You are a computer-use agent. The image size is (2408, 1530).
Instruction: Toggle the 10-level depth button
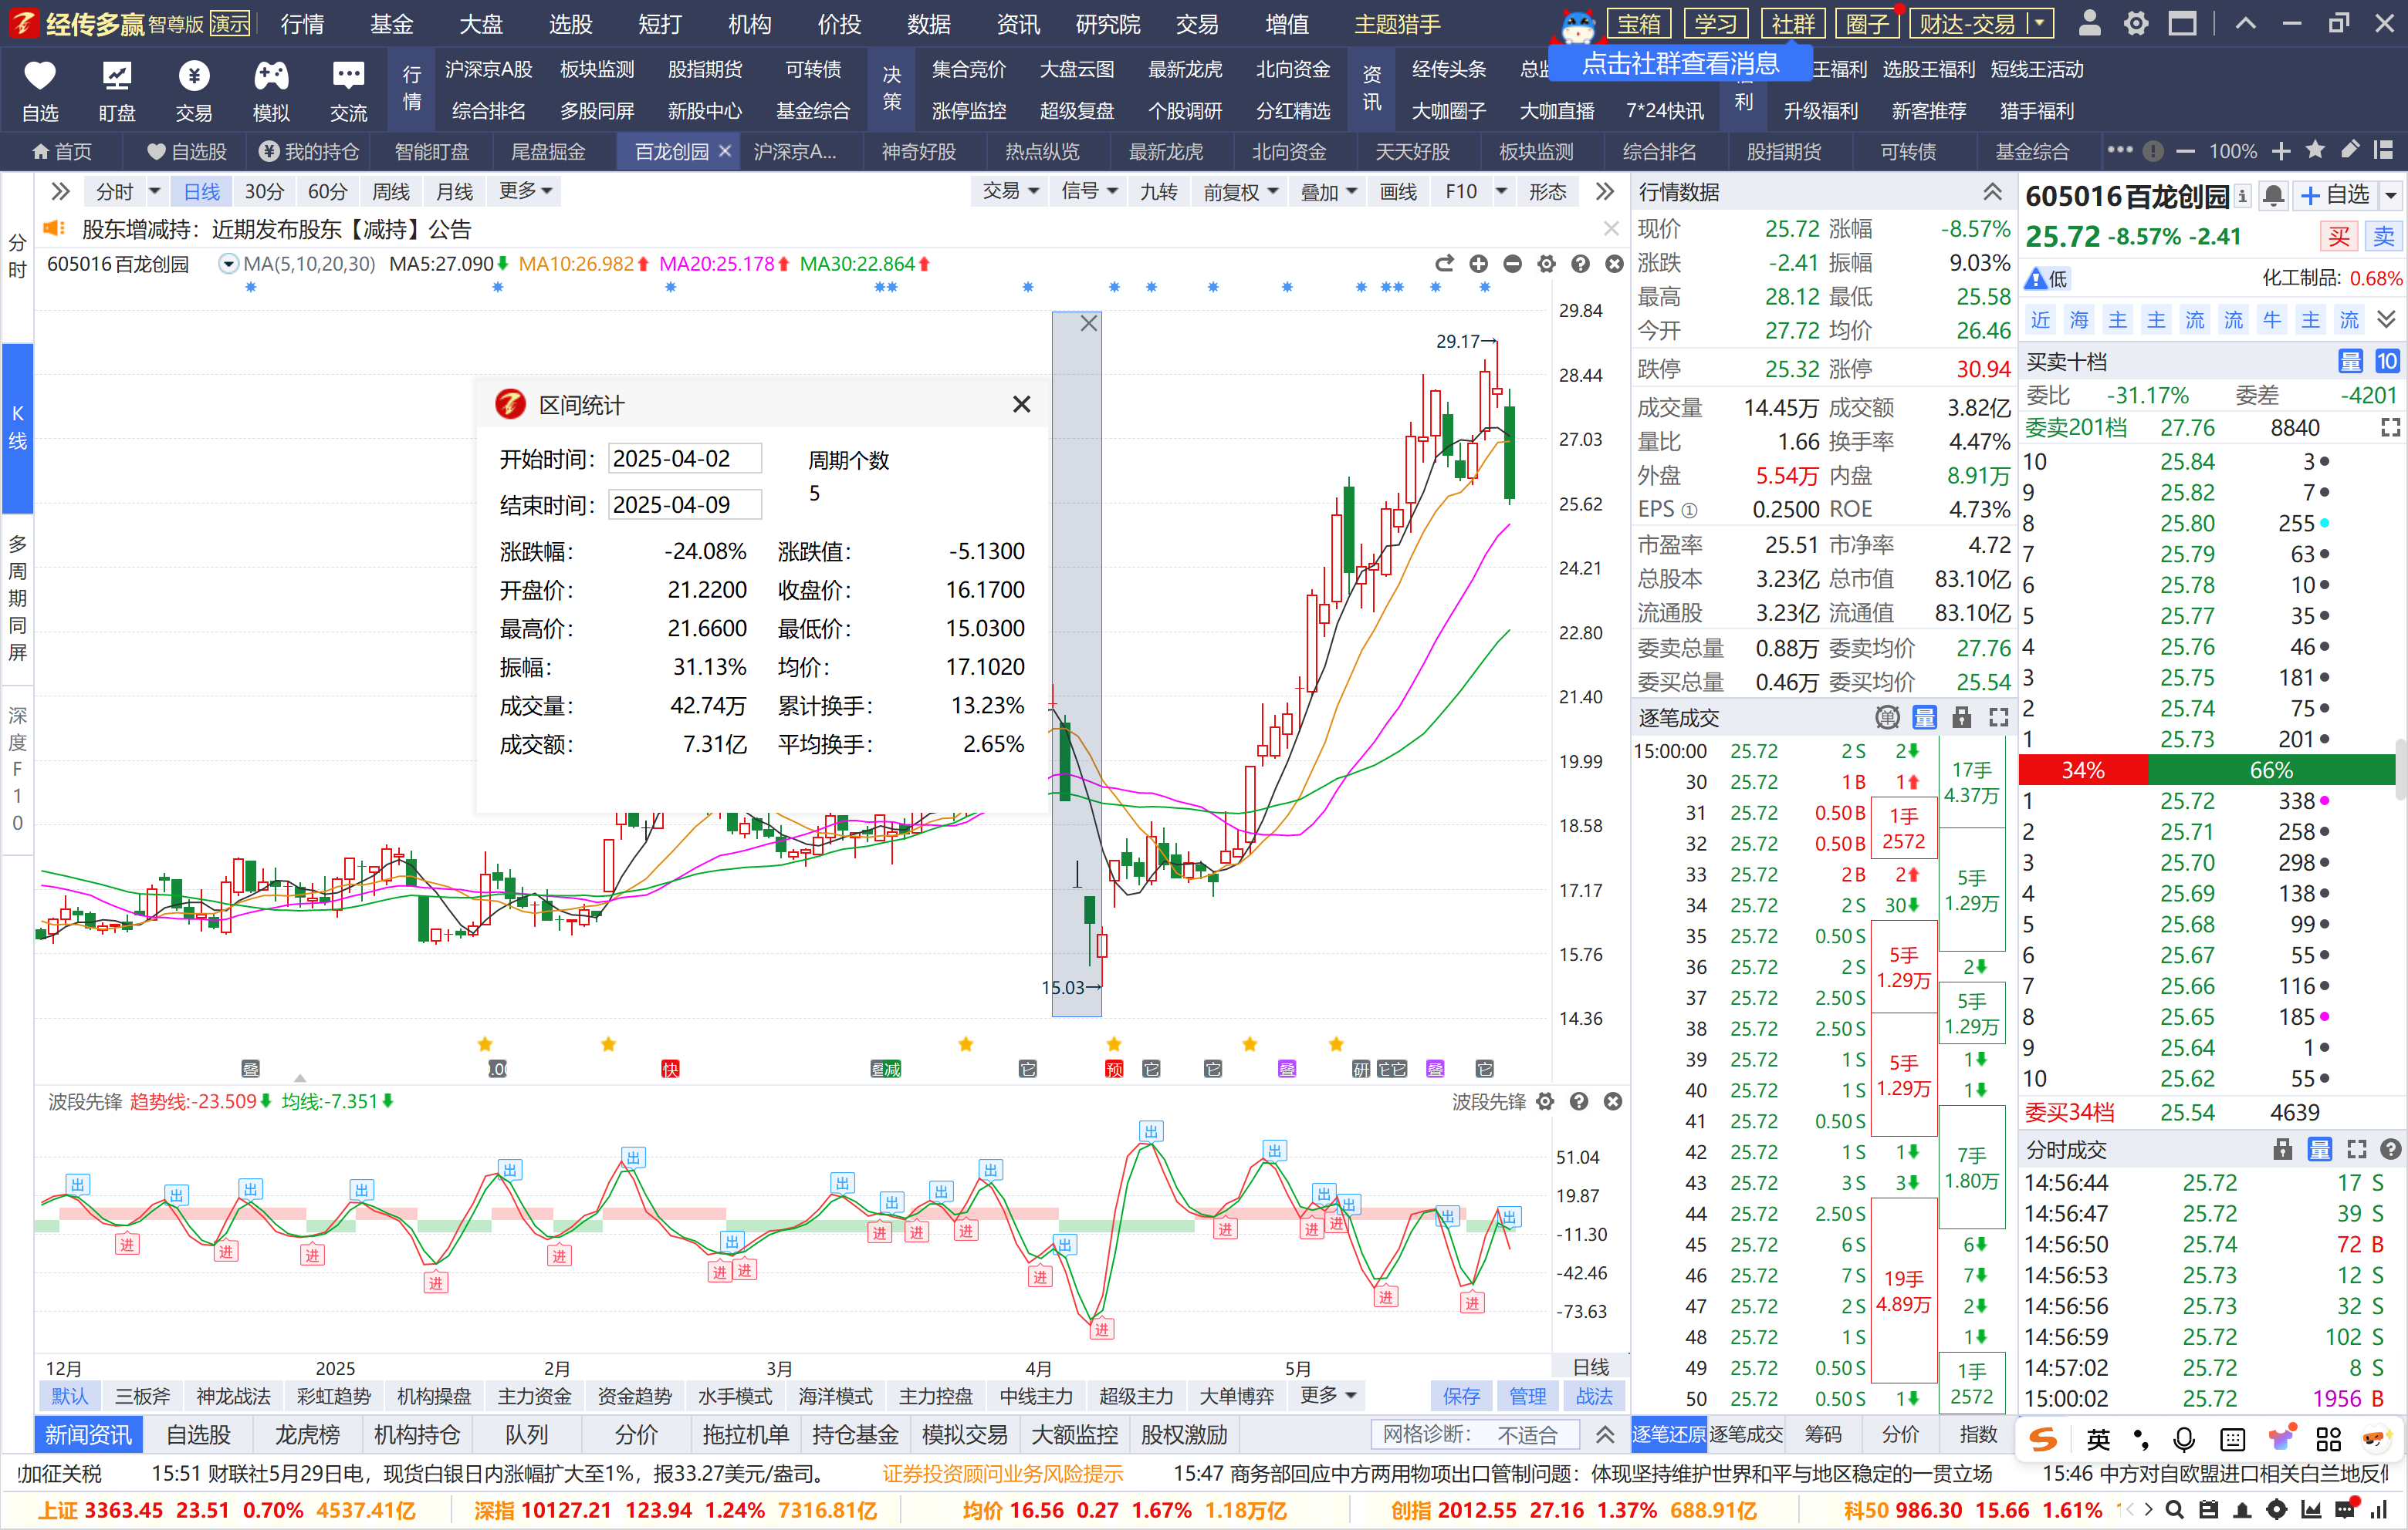(2387, 362)
